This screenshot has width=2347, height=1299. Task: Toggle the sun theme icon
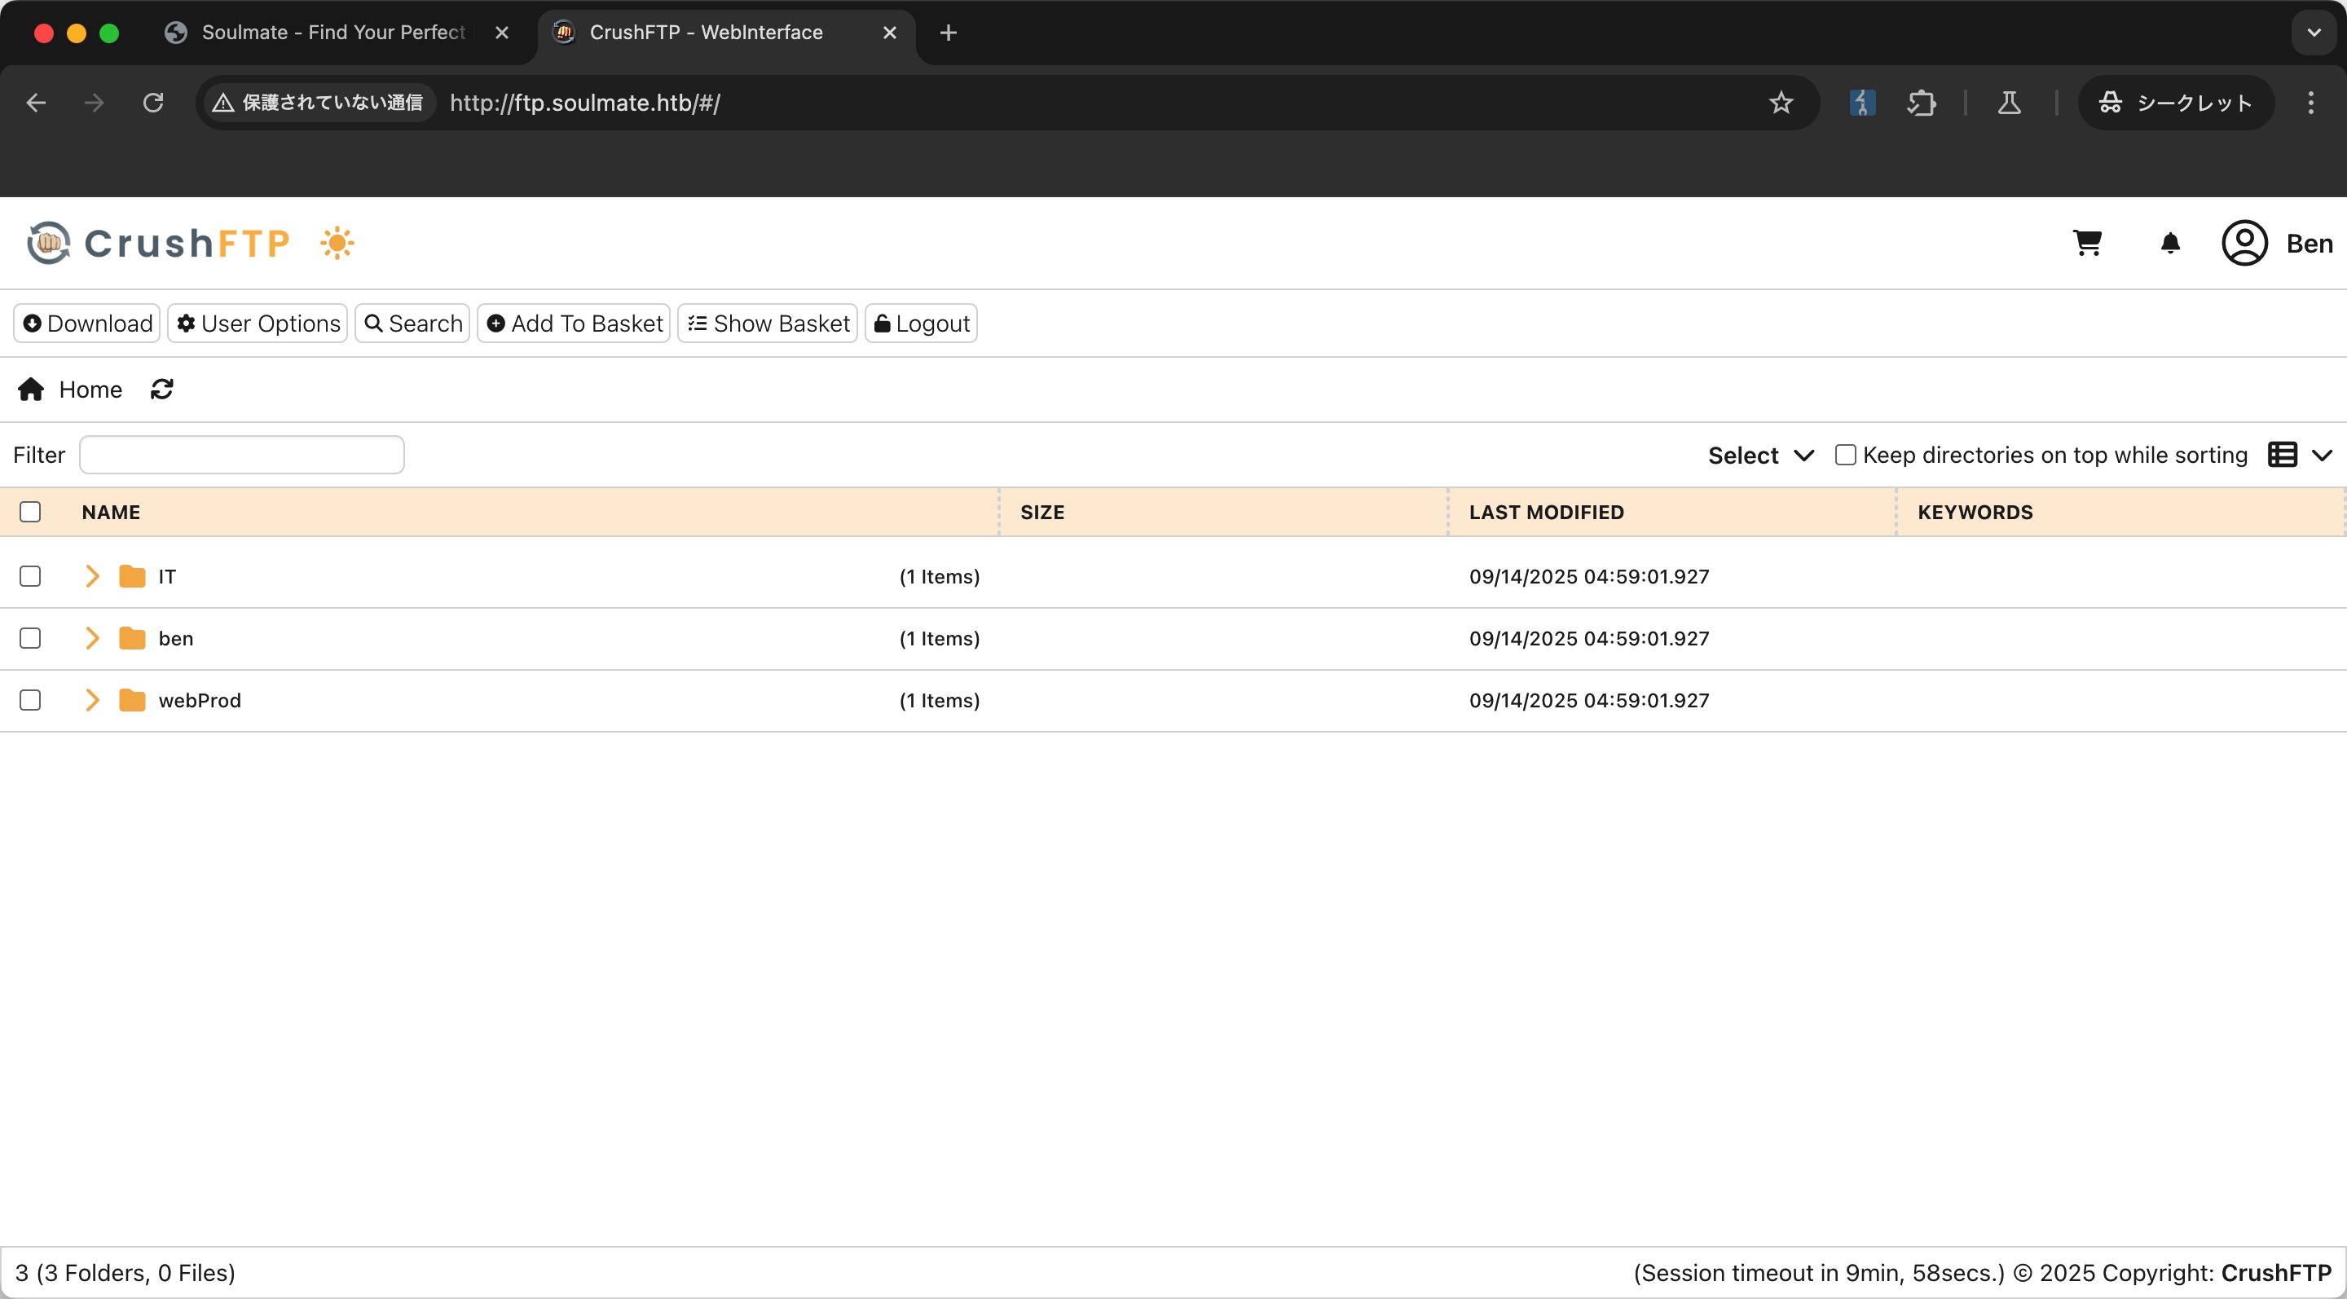pyautogui.click(x=337, y=243)
